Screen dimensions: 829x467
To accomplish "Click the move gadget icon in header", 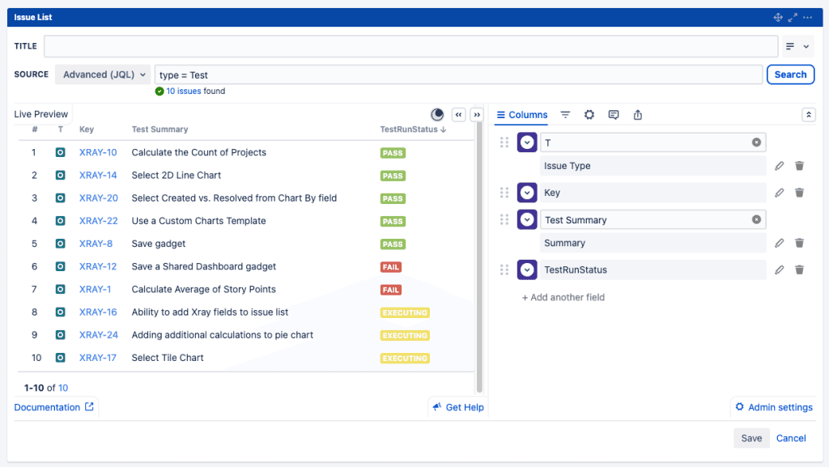I will [x=778, y=17].
